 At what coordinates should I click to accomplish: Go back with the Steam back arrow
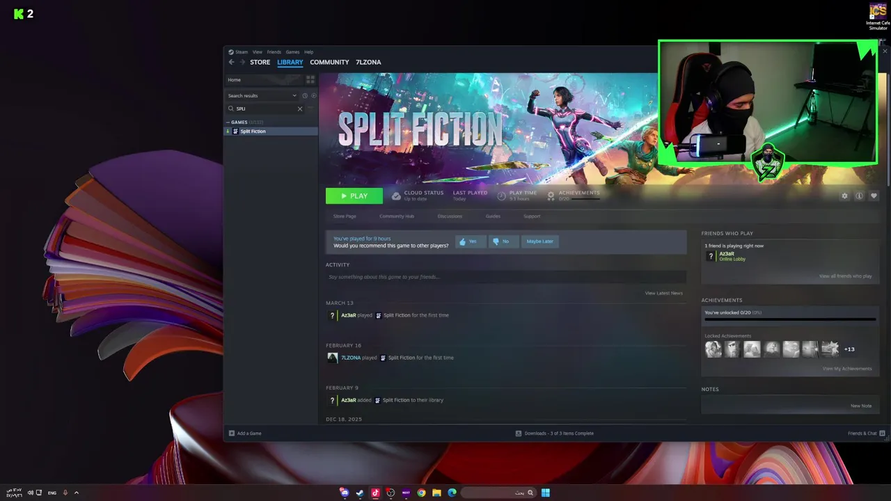232,62
